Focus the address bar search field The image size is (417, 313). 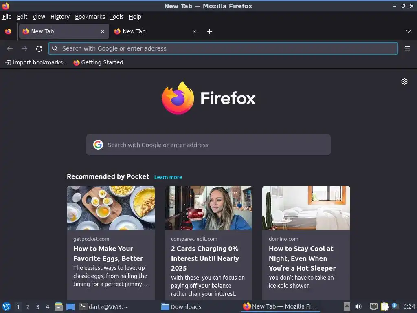[x=223, y=48]
